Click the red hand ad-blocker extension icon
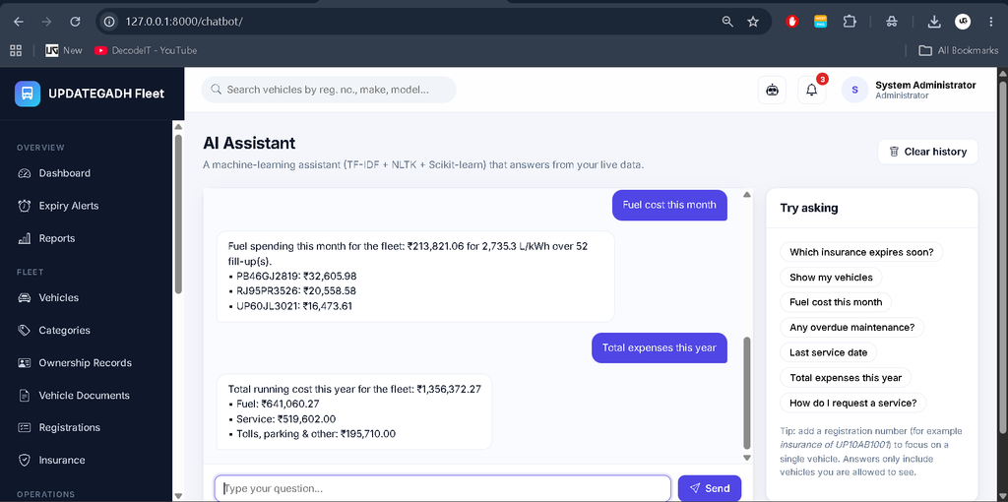This screenshot has width=1008, height=502. point(792,22)
